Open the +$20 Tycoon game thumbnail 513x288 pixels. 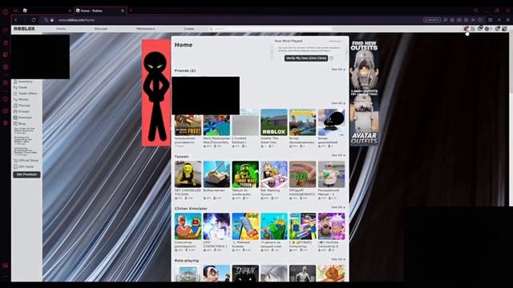[303, 174]
